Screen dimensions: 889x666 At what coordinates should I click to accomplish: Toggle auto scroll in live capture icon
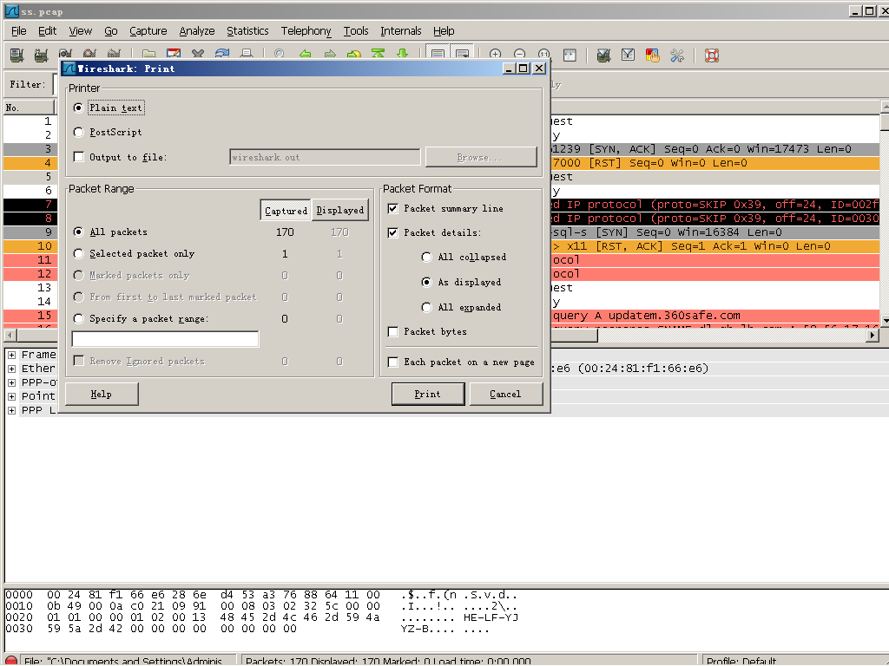pos(462,55)
